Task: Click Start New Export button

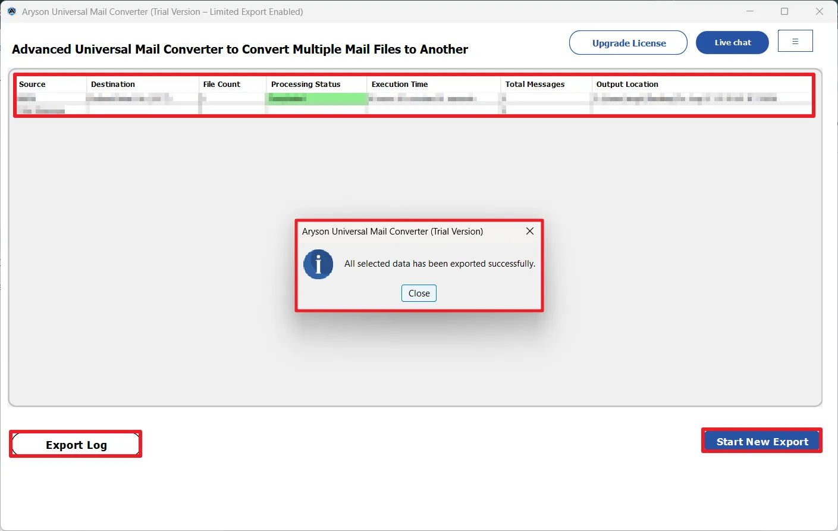Action: pyautogui.click(x=762, y=441)
